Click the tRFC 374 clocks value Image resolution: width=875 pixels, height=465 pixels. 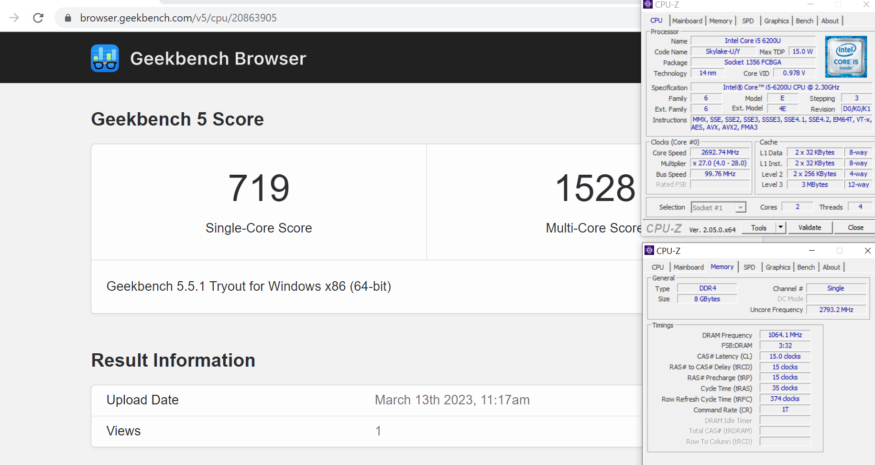click(x=785, y=399)
